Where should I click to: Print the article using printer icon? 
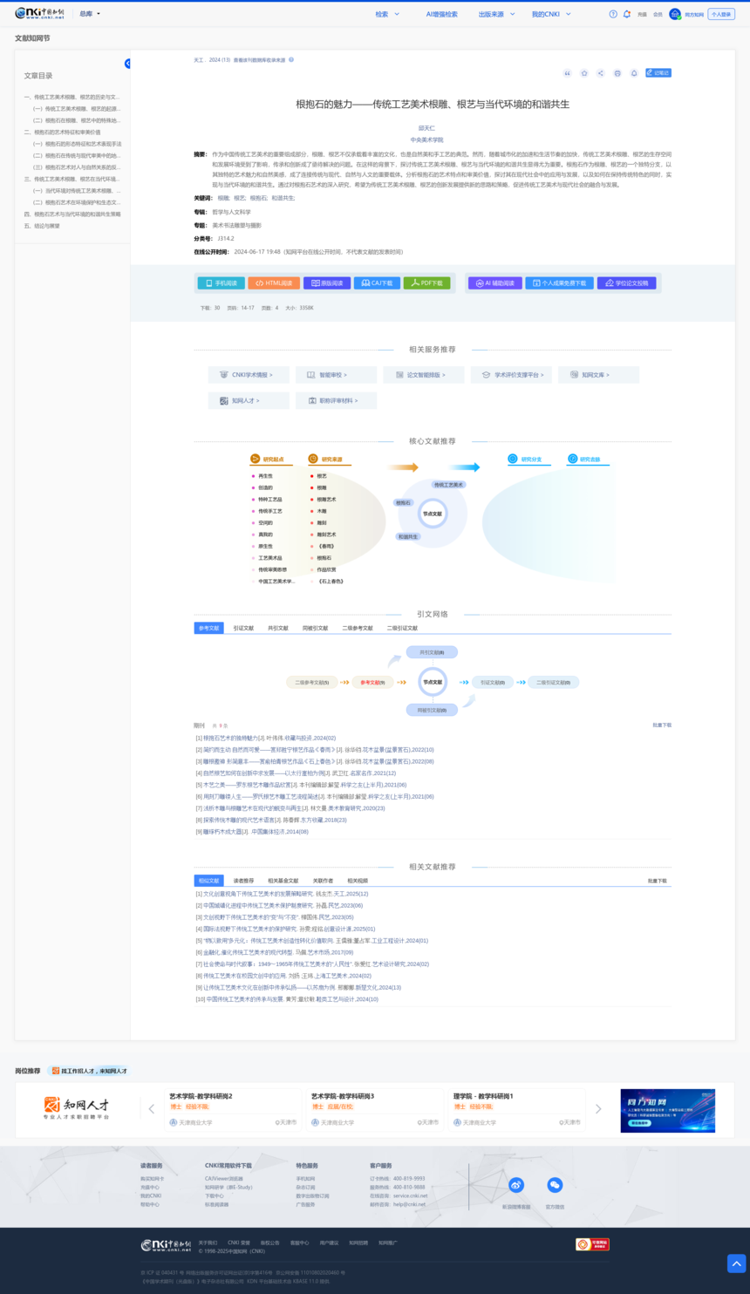tap(617, 73)
